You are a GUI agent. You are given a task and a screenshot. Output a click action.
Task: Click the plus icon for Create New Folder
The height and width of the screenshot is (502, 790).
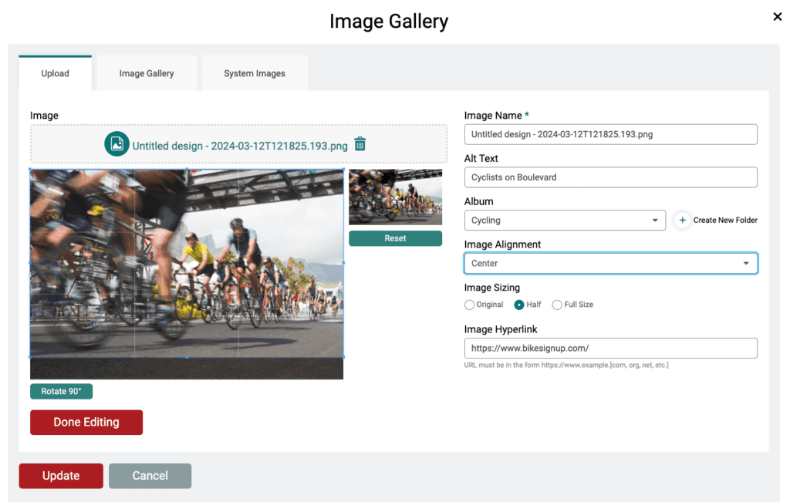(x=682, y=220)
